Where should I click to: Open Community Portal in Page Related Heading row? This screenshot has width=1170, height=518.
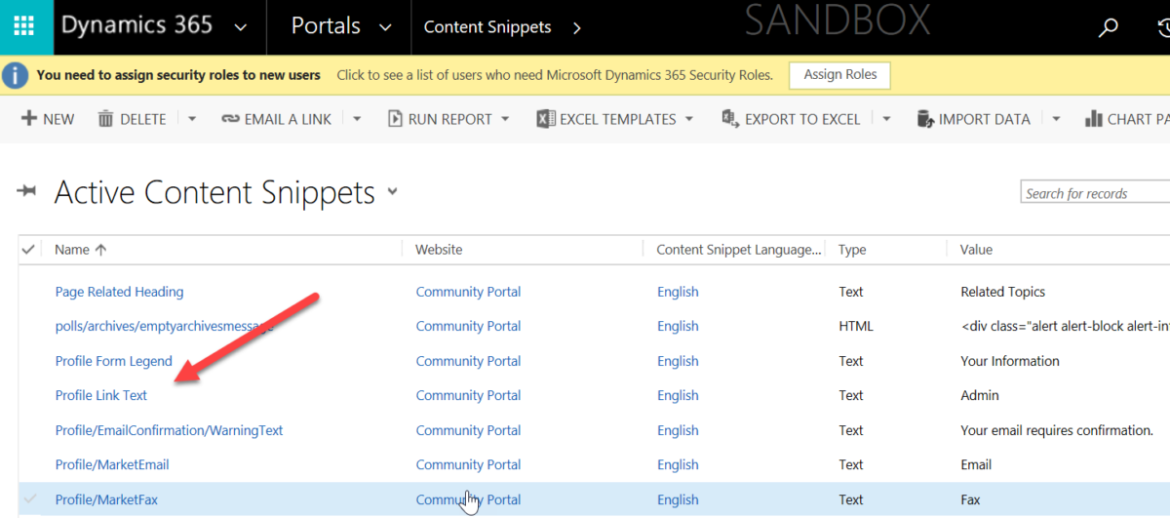(468, 292)
